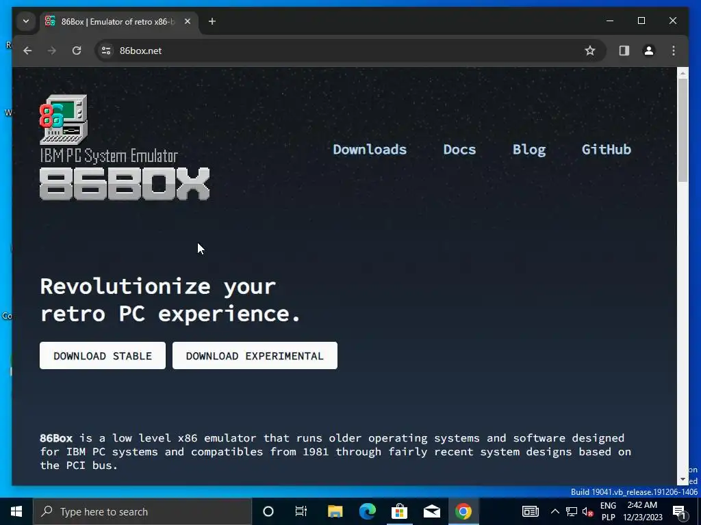
Task: Open Task View on the taskbar
Action: pos(301,511)
